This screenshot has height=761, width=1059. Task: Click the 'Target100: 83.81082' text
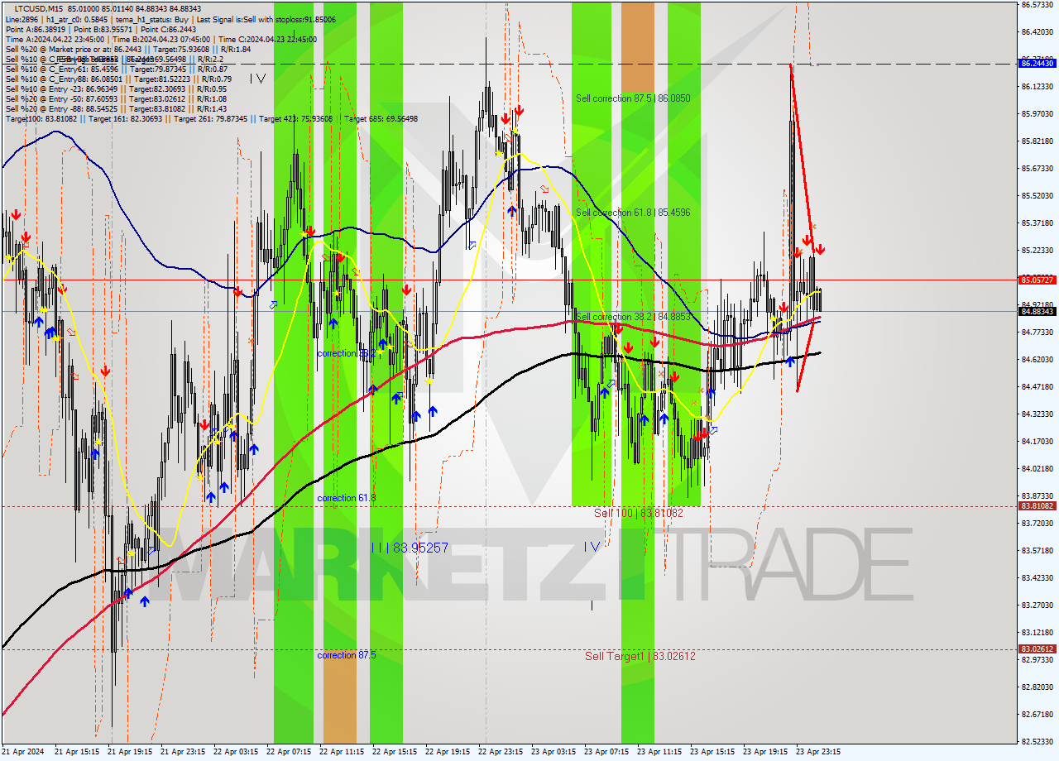tap(41, 118)
